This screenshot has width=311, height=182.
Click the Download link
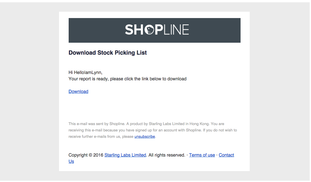tap(78, 92)
